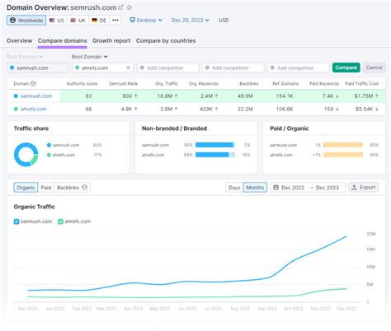Image resolution: width=391 pixels, height=331 pixels.
Task: Show the Backlinks chart tab
Action: click(x=72, y=188)
